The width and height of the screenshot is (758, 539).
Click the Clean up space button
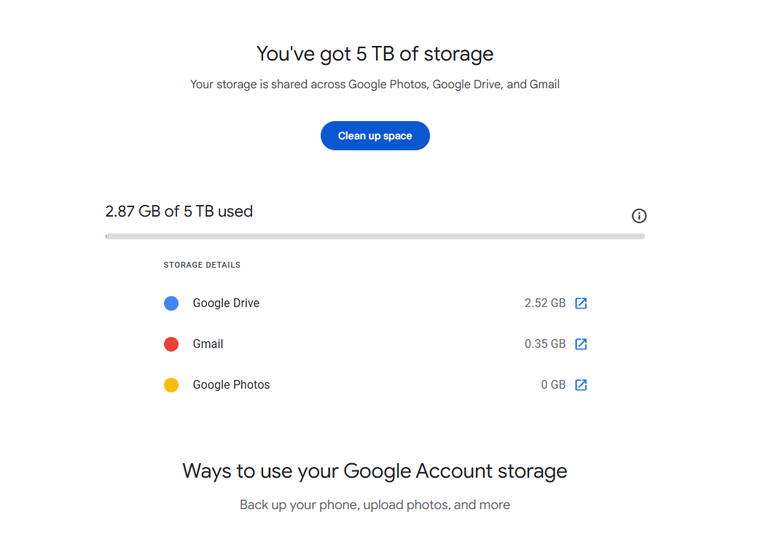click(375, 136)
